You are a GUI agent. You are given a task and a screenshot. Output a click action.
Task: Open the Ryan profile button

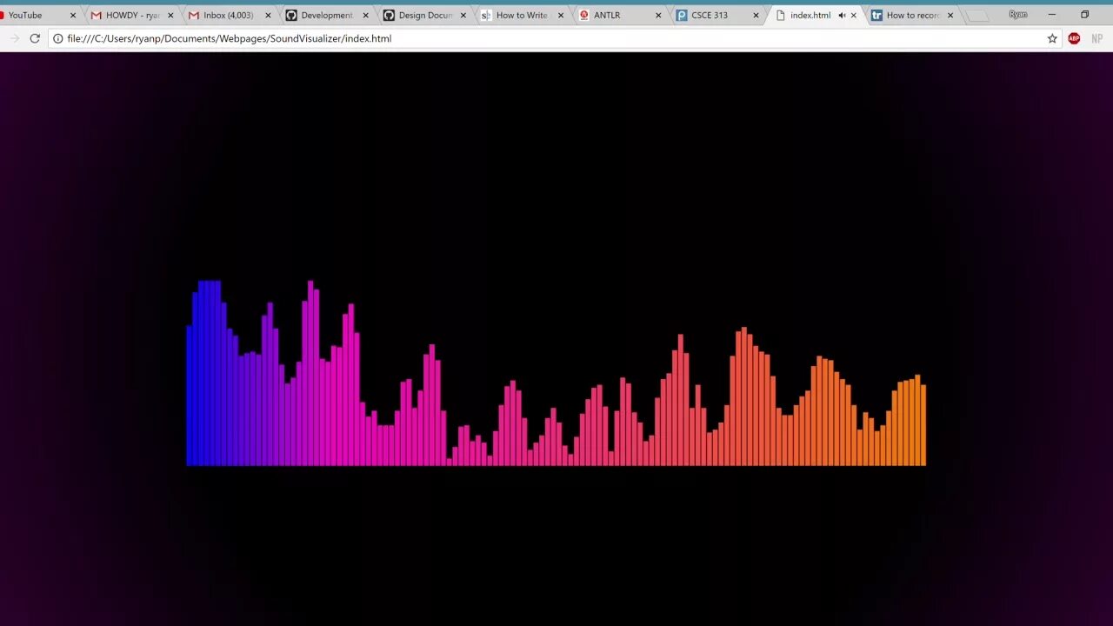tap(1018, 15)
